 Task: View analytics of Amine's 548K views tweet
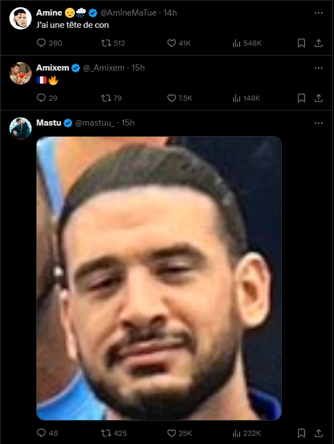pyautogui.click(x=236, y=43)
